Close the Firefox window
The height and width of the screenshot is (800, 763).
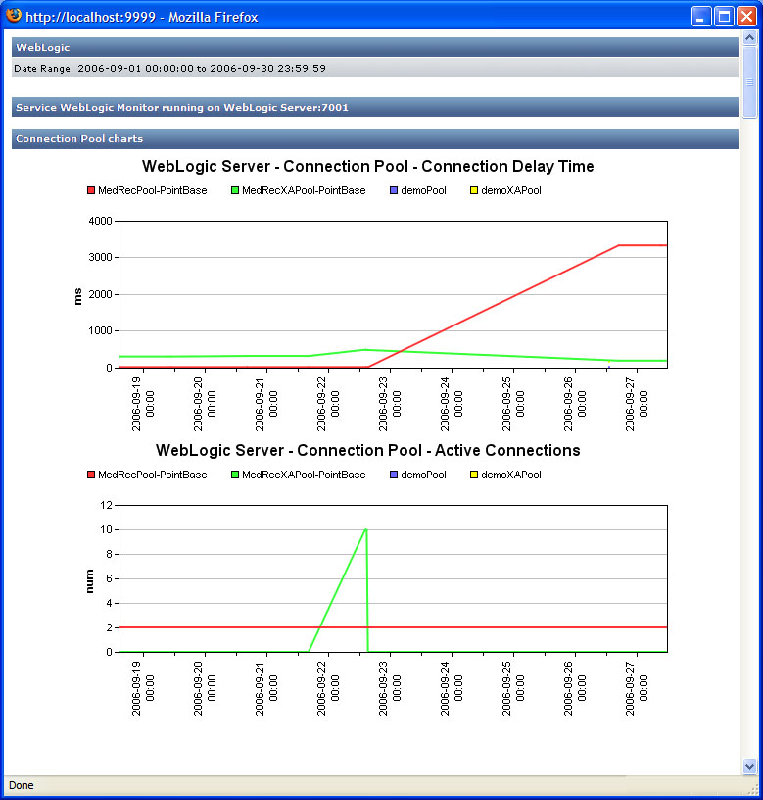pos(746,17)
